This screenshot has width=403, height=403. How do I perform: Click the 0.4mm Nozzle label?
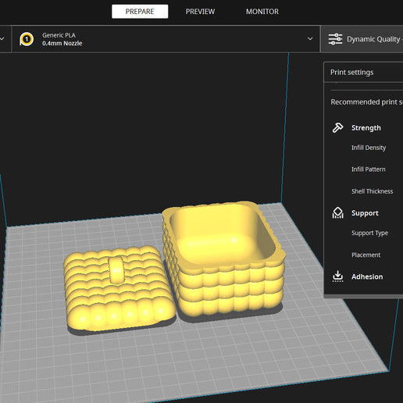(62, 43)
